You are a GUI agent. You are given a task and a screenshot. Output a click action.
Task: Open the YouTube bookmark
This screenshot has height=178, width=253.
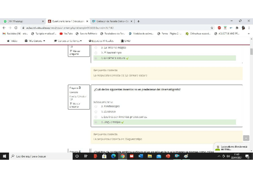[x=67, y=34]
